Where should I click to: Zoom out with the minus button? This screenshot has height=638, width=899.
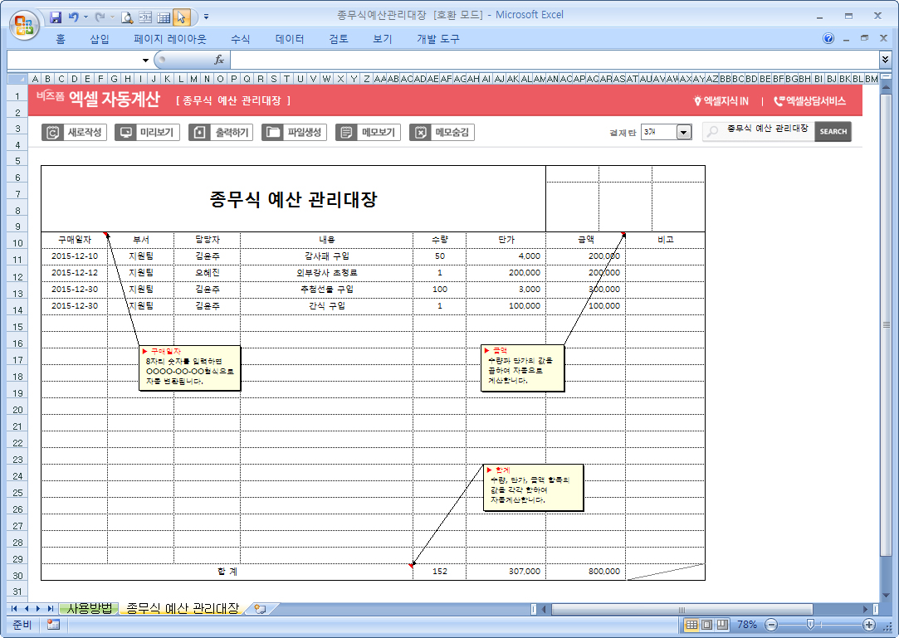tap(772, 624)
